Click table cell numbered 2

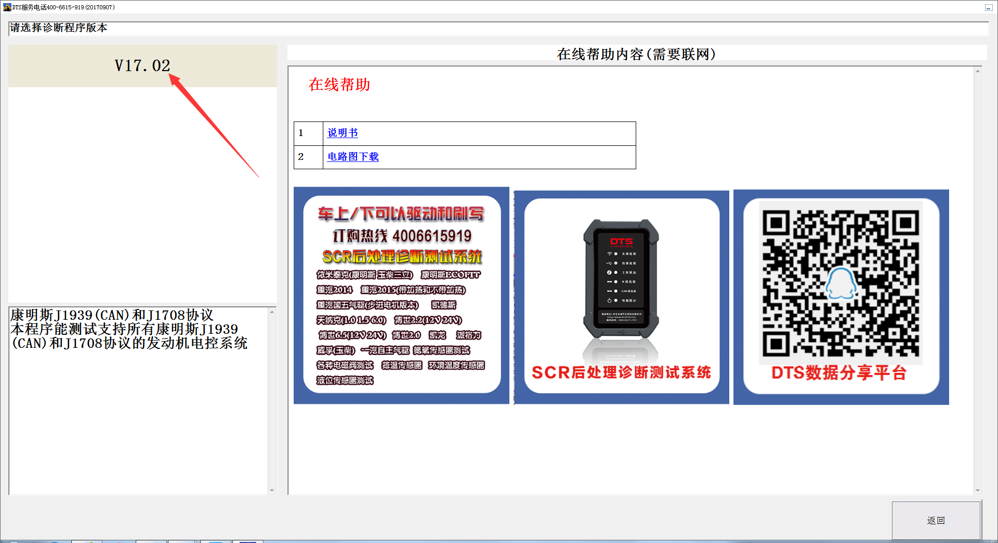tap(309, 157)
